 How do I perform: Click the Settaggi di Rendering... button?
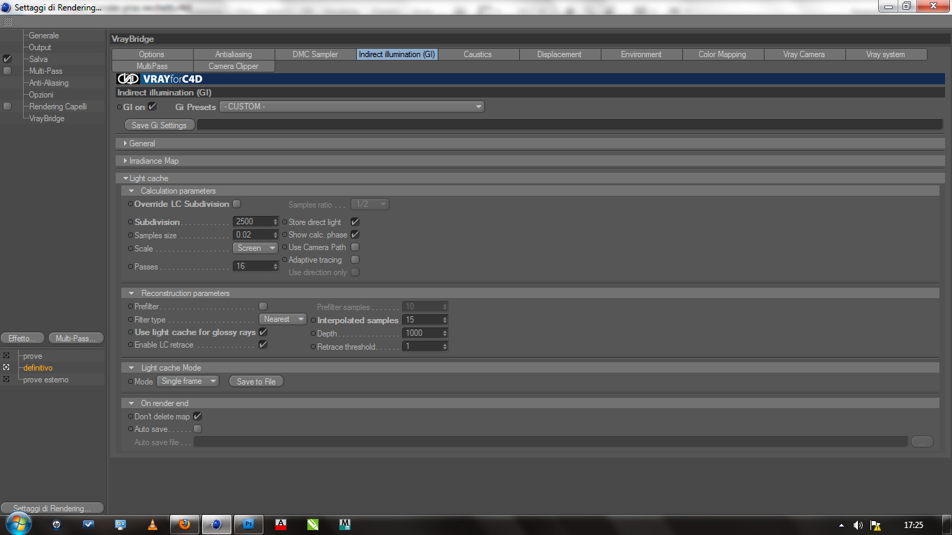tap(52, 508)
